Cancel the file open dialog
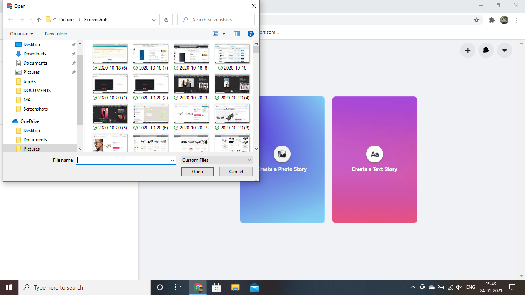 [236, 172]
